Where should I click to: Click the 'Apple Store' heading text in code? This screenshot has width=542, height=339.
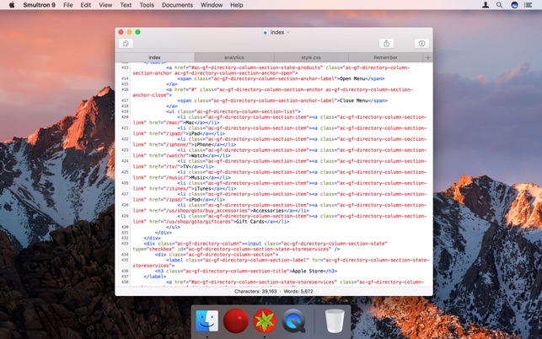pos(308,272)
